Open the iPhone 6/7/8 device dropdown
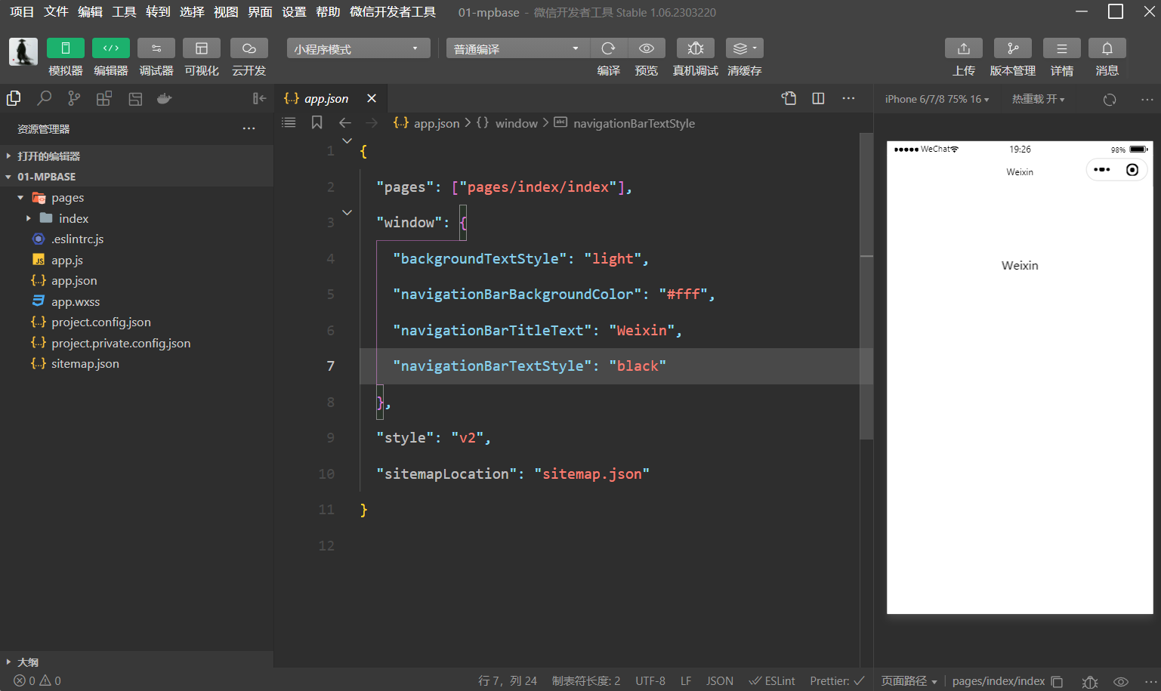Image resolution: width=1161 pixels, height=691 pixels. pos(937,100)
